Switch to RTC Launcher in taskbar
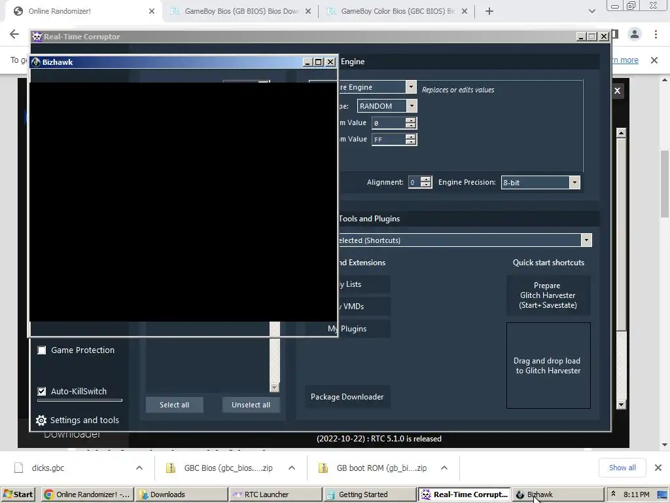Viewport: 670px width, 503px height. [x=275, y=494]
